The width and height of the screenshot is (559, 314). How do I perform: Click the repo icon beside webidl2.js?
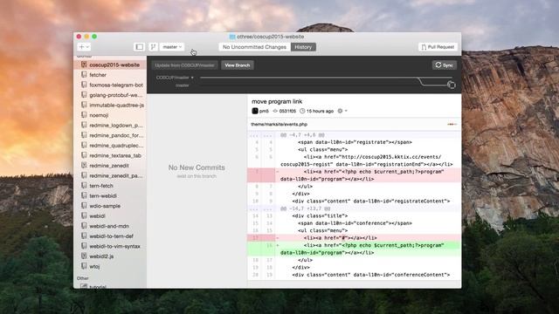(84, 256)
